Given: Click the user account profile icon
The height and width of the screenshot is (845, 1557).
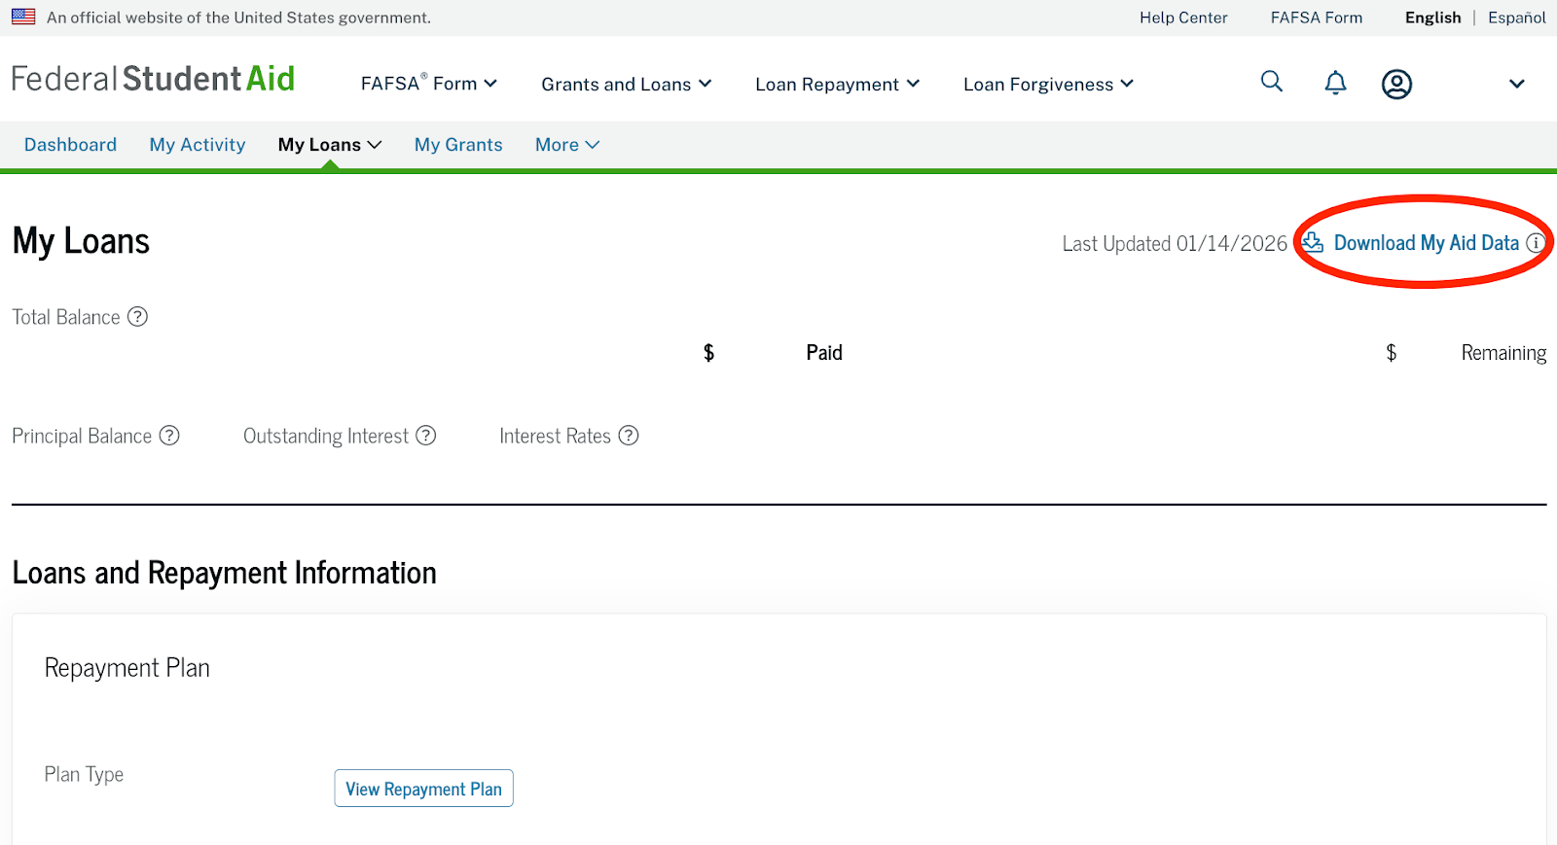Looking at the screenshot, I should (x=1396, y=85).
